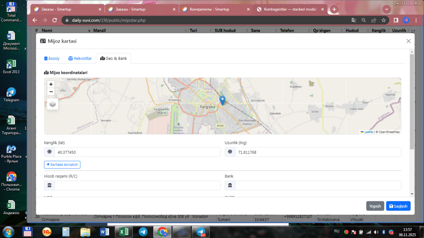Switch to the Asosiy tab
Viewport: 424px width, 238px height.
coord(52,59)
